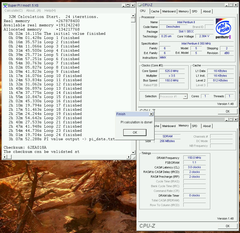The height and width of the screenshot is (233, 240).
Task: Click the CAS# Latency value 3.0 clocks
Action: tap(194, 167)
